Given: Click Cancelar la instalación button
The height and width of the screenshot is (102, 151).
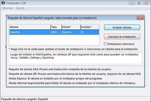Looking at the screenshot, I should click(x=122, y=37).
